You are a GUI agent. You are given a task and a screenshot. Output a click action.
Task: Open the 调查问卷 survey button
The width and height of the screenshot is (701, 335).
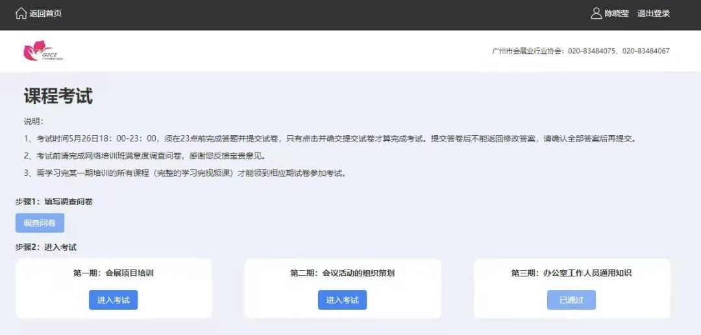coord(40,223)
